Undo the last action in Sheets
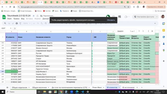This screenshot has width=167, height=94. coord(9,23)
